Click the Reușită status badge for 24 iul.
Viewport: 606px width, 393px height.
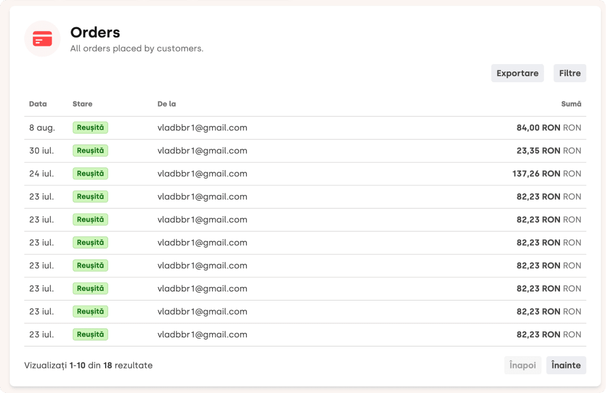coord(90,174)
